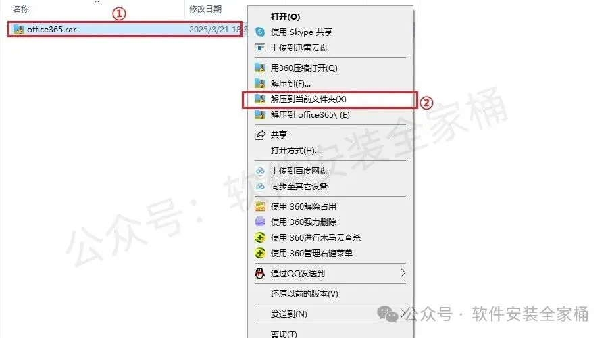The width and height of the screenshot is (608, 338).
Task: Click the 修改日期 column header
Action: click(205, 9)
